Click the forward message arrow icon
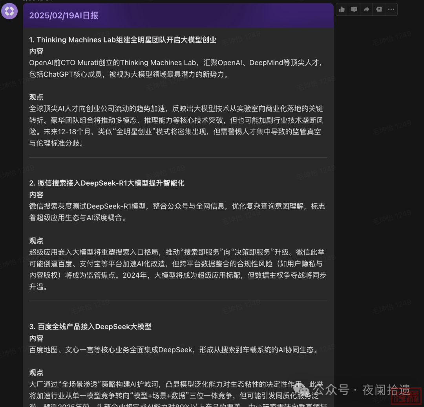Screen dimensions: 424x407 (366, 9)
